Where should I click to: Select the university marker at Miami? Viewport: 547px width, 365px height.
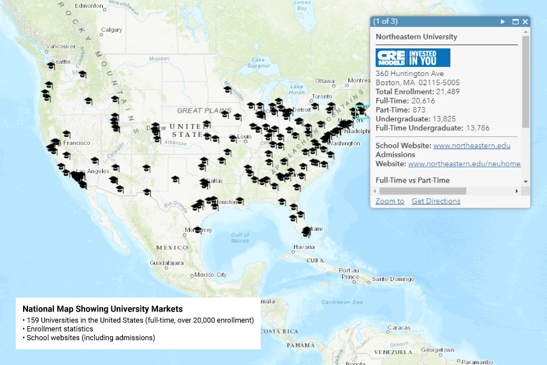point(306,231)
